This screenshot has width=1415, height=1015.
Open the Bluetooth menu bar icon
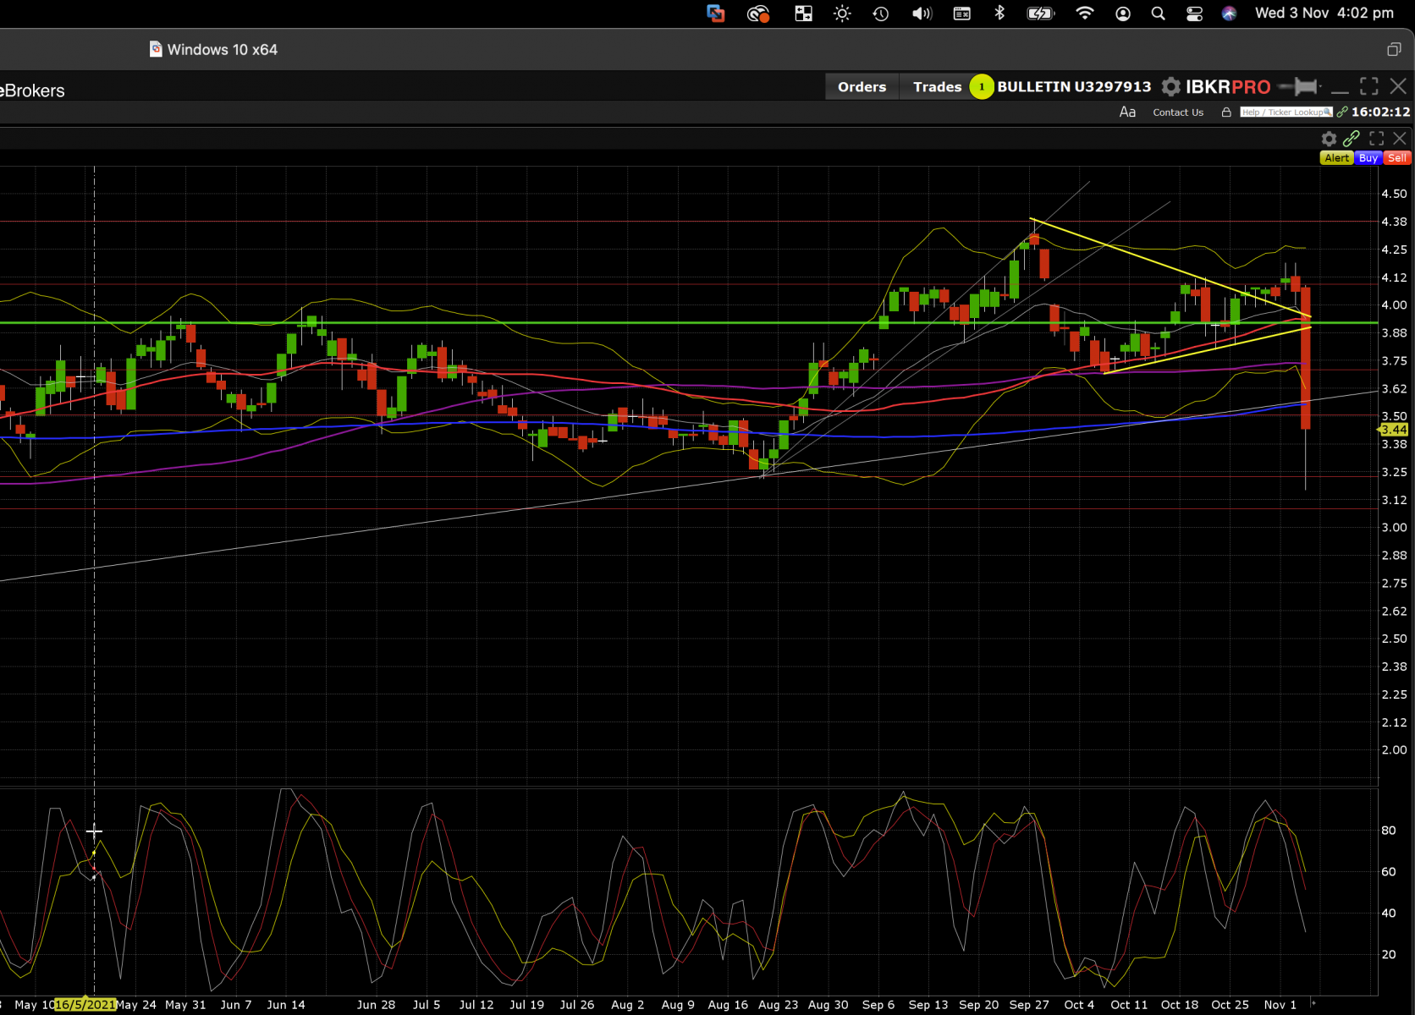click(x=999, y=14)
